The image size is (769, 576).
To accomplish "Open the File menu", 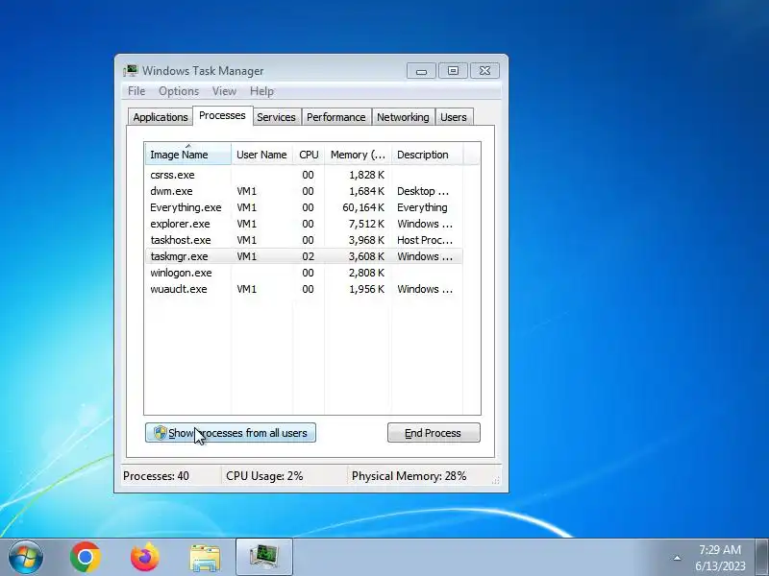I will pos(136,91).
